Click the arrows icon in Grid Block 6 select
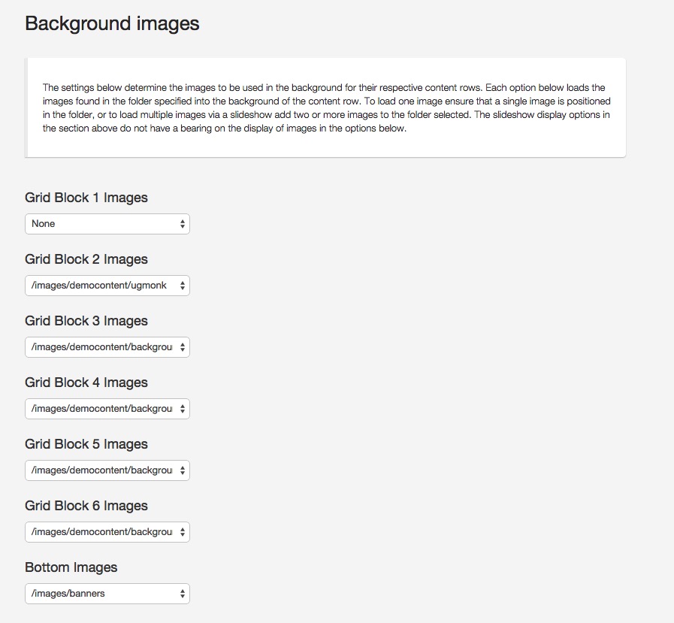Screen dimensions: 674x623 point(183,532)
